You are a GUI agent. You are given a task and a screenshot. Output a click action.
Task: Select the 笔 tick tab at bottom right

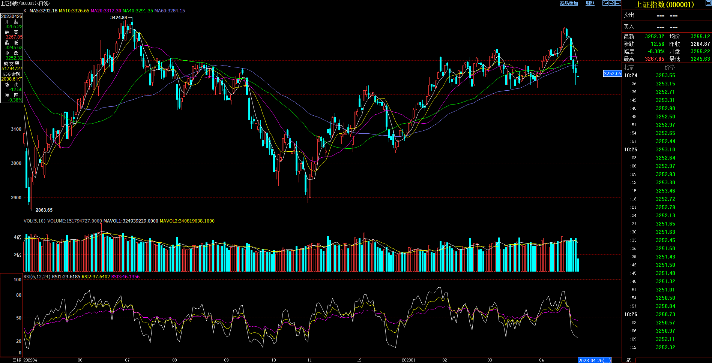point(628,360)
